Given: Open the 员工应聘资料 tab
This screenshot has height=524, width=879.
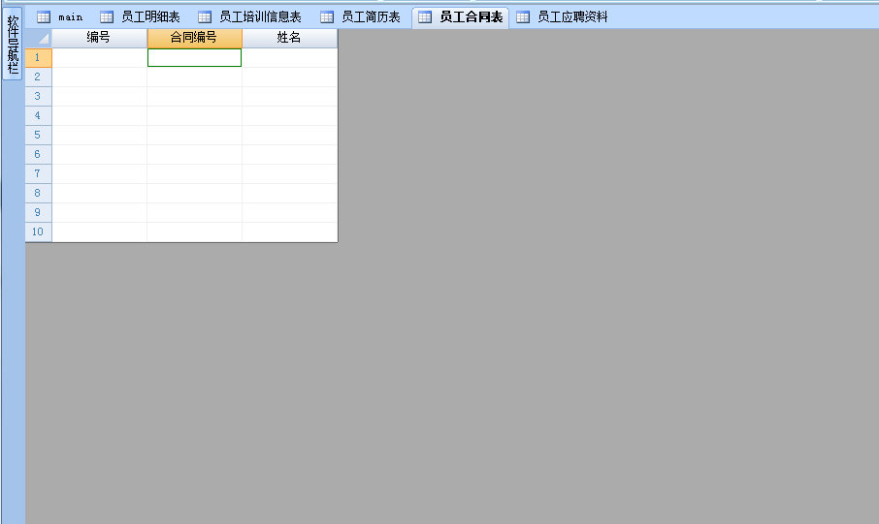Looking at the screenshot, I should (563, 17).
